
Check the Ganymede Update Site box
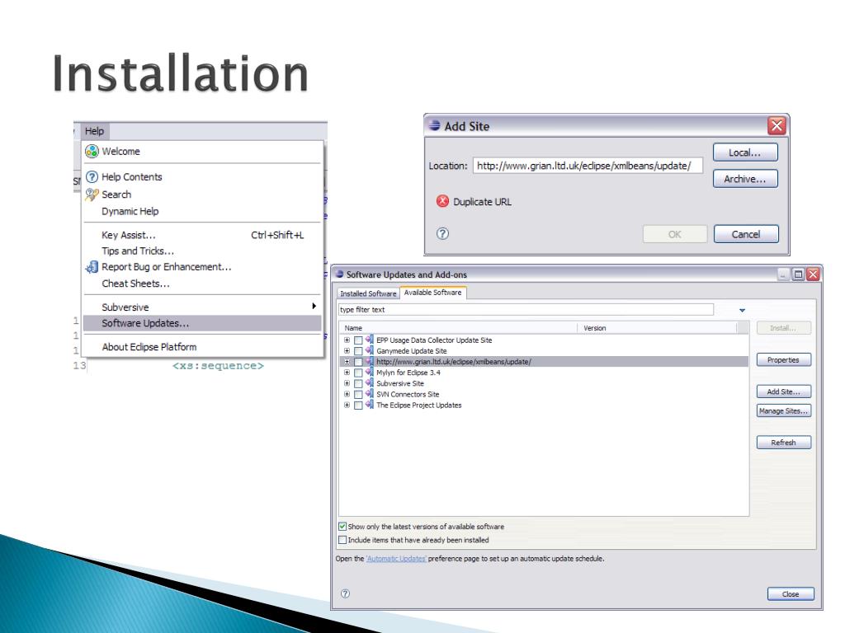pos(358,351)
